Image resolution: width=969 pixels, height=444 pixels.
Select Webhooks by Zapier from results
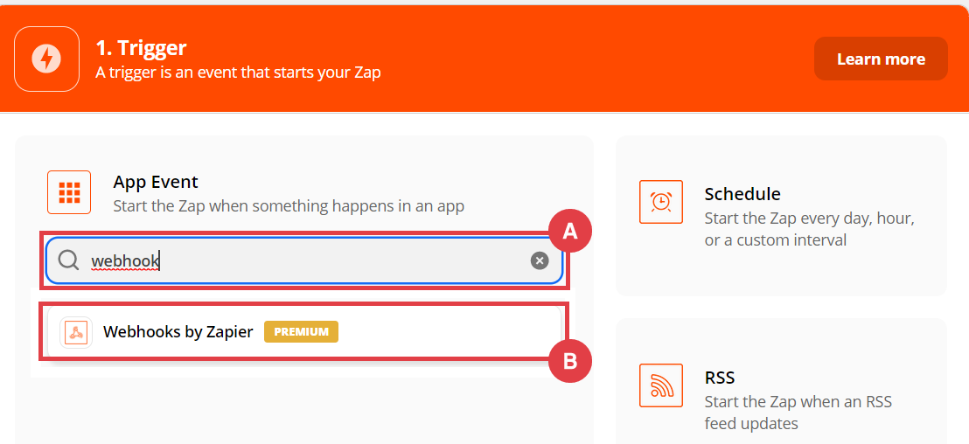click(178, 332)
